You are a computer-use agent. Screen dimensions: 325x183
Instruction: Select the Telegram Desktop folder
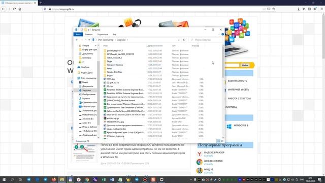click(x=115, y=65)
